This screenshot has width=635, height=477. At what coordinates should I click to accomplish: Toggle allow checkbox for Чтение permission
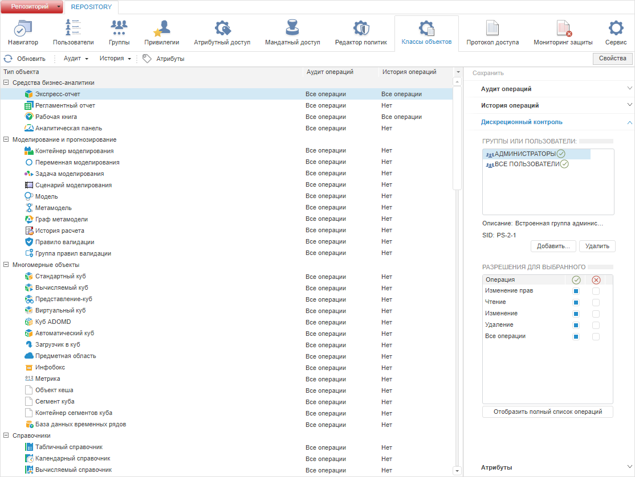[x=576, y=302]
